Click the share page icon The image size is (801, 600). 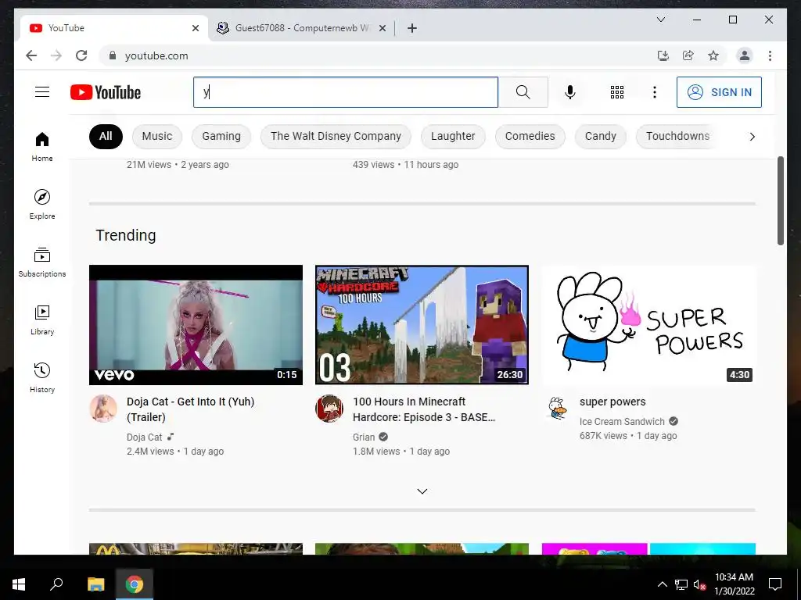[688, 55]
